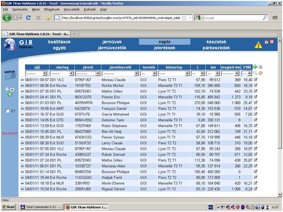The width and height of the screenshot is (283, 212).
Task: Open the készletek section
Action: (x=216, y=42)
